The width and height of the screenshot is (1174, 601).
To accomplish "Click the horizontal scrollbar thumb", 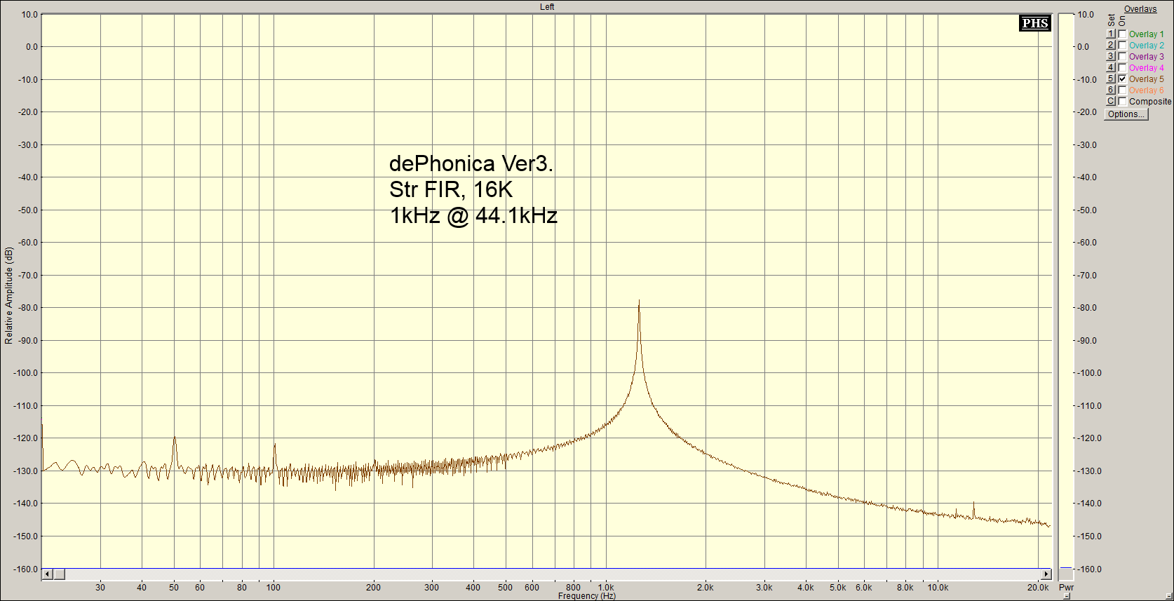I will [60, 574].
